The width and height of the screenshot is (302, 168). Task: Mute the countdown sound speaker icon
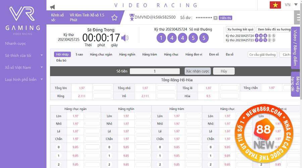125,38
